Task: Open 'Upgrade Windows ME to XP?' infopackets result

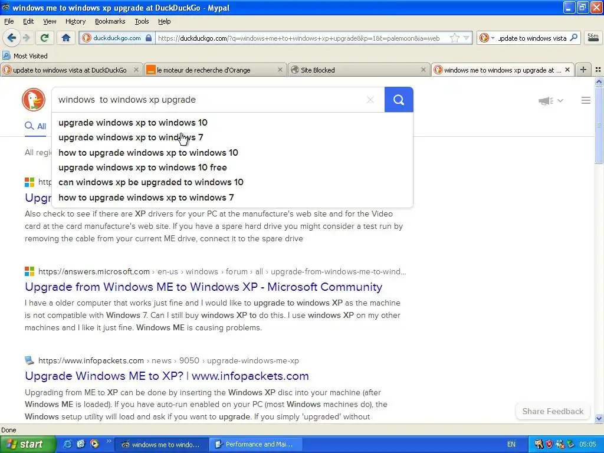Action: pyautogui.click(x=167, y=376)
